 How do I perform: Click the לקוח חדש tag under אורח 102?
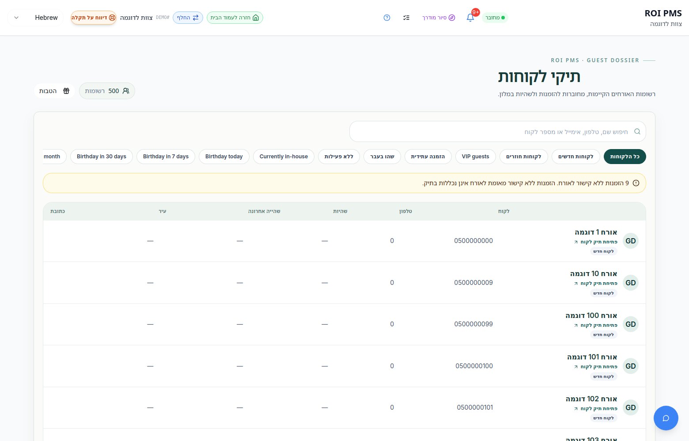[604, 418]
